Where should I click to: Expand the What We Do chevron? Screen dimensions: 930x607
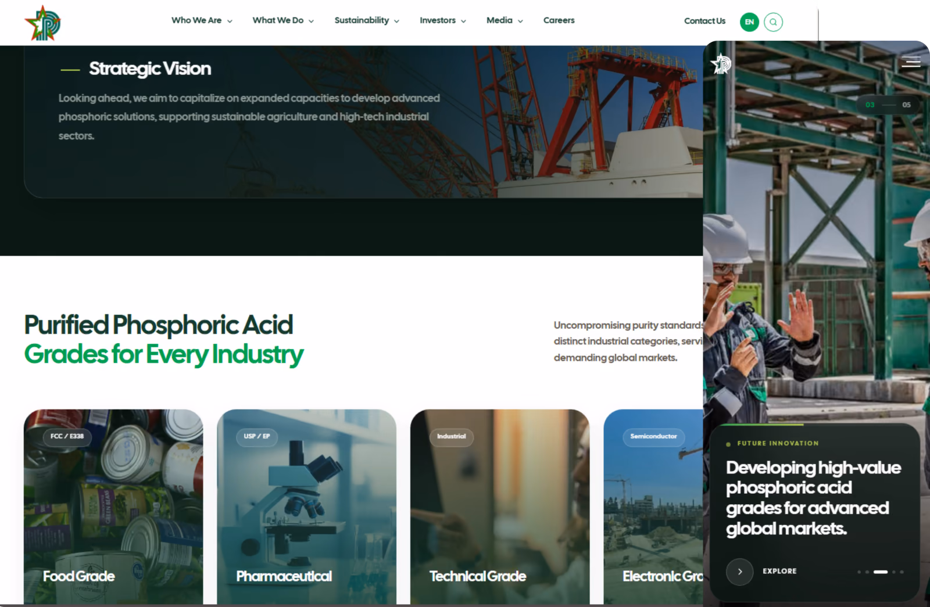(x=311, y=21)
